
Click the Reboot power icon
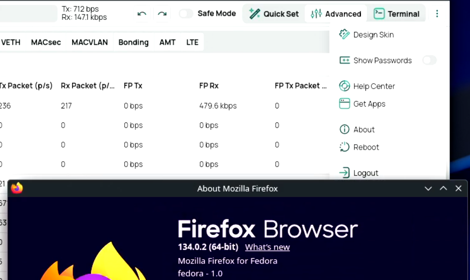(x=345, y=147)
